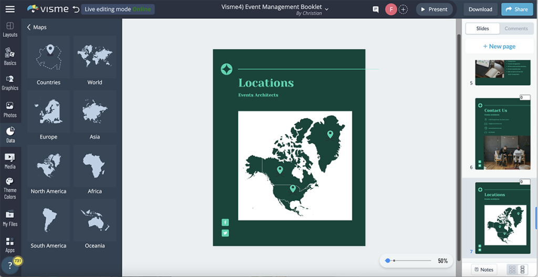Click the zoom slider handle
This screenshot has height=277, width=538.
388,261
